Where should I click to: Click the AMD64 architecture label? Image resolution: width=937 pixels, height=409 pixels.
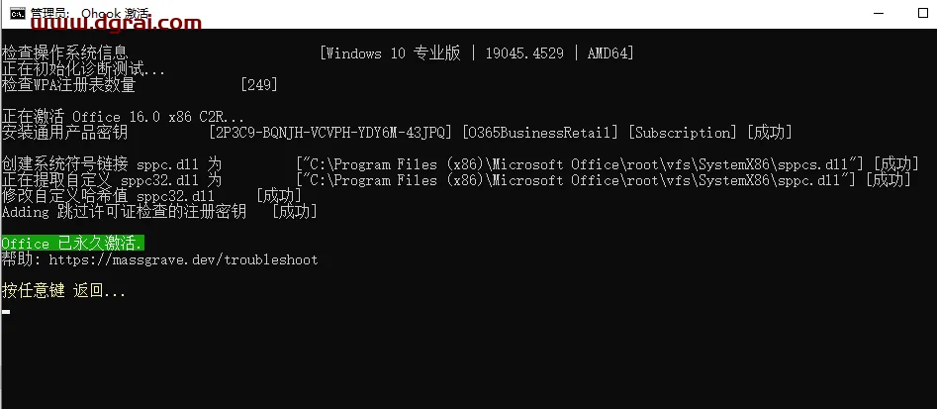[608, 53]
